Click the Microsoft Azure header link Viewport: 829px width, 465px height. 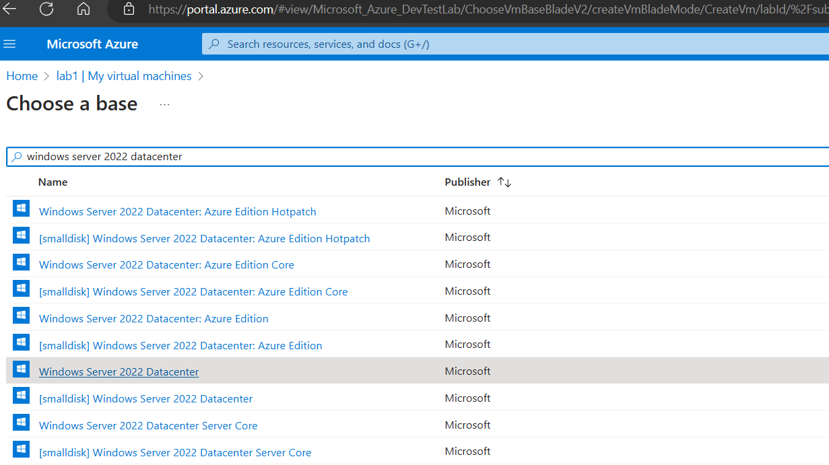[92, 44]
